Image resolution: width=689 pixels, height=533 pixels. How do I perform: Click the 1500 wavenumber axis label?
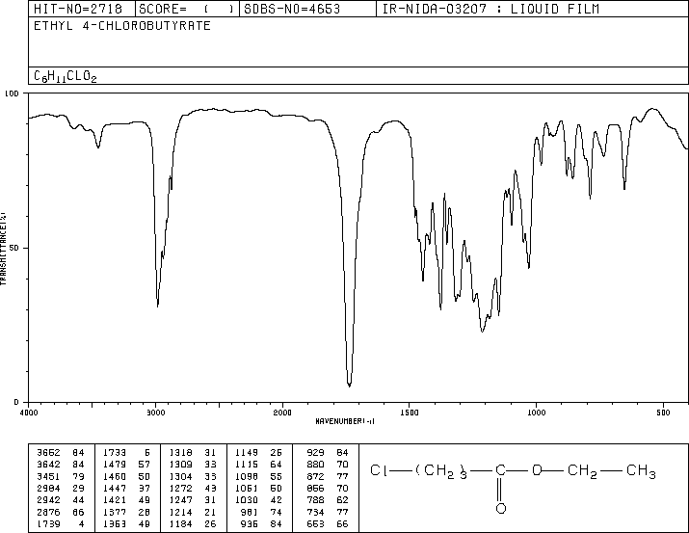coord(410,413)
